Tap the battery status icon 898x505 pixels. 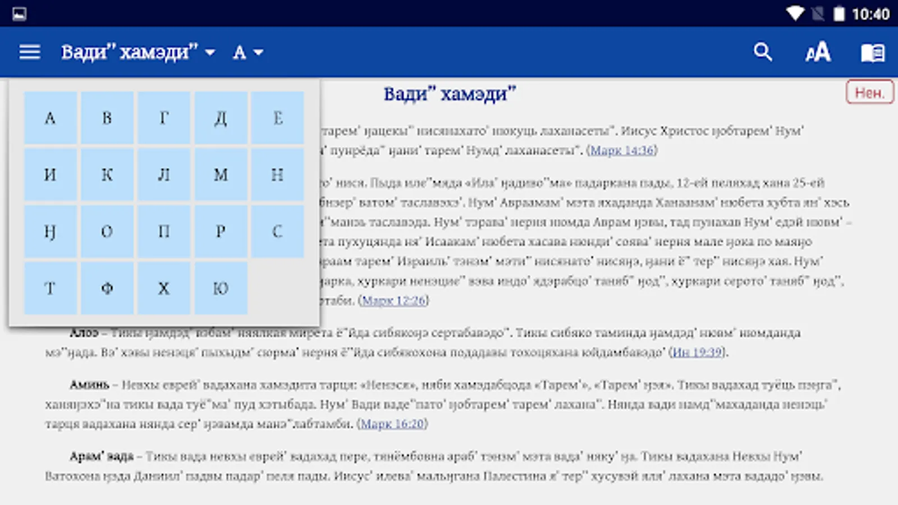pos(839,13)
